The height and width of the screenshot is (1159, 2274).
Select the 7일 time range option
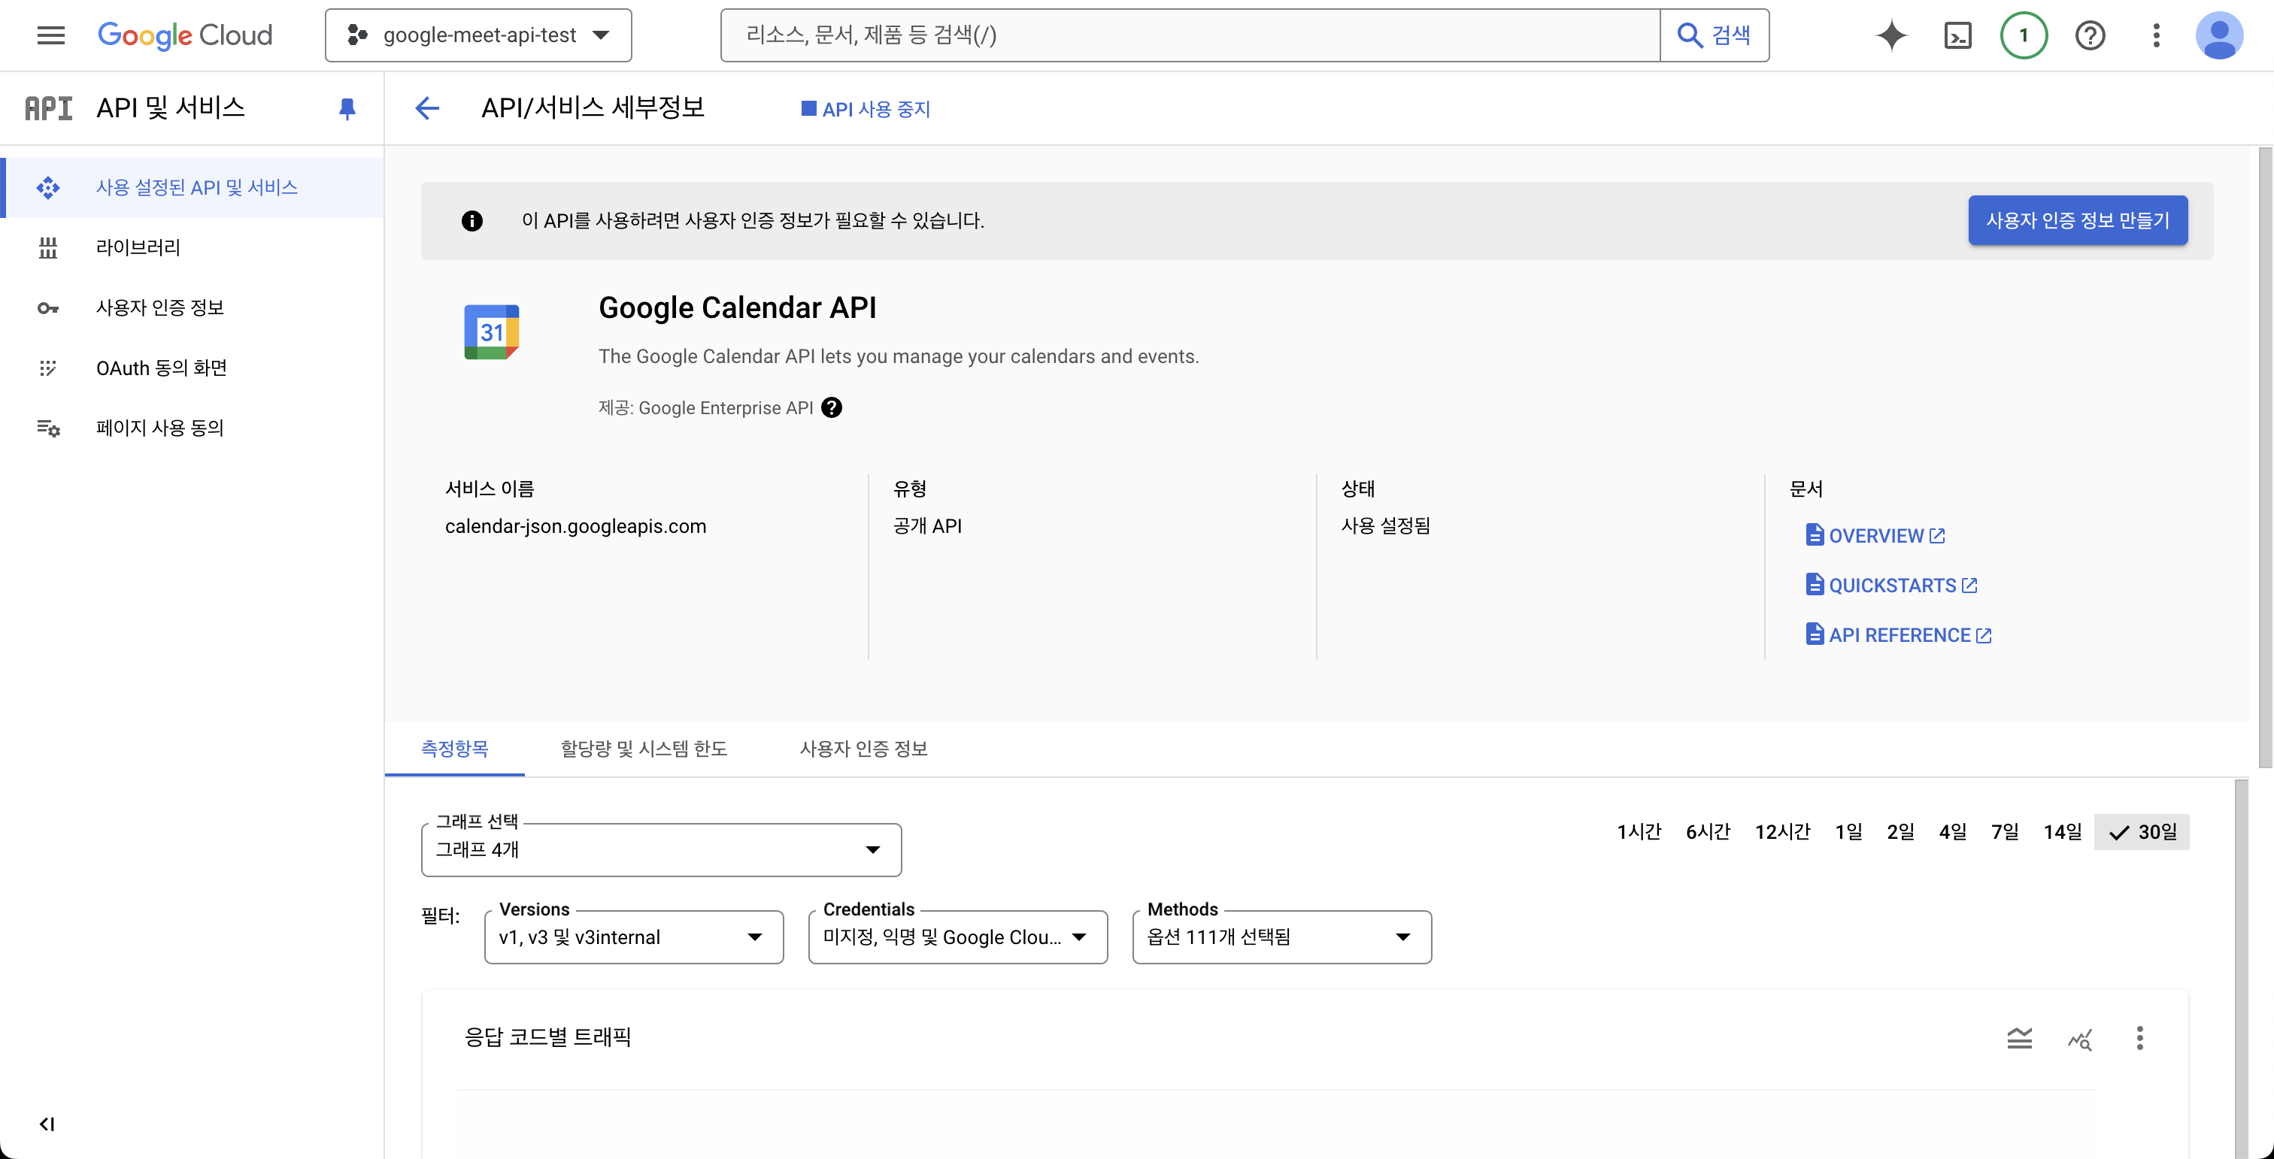pos(2004,832)
